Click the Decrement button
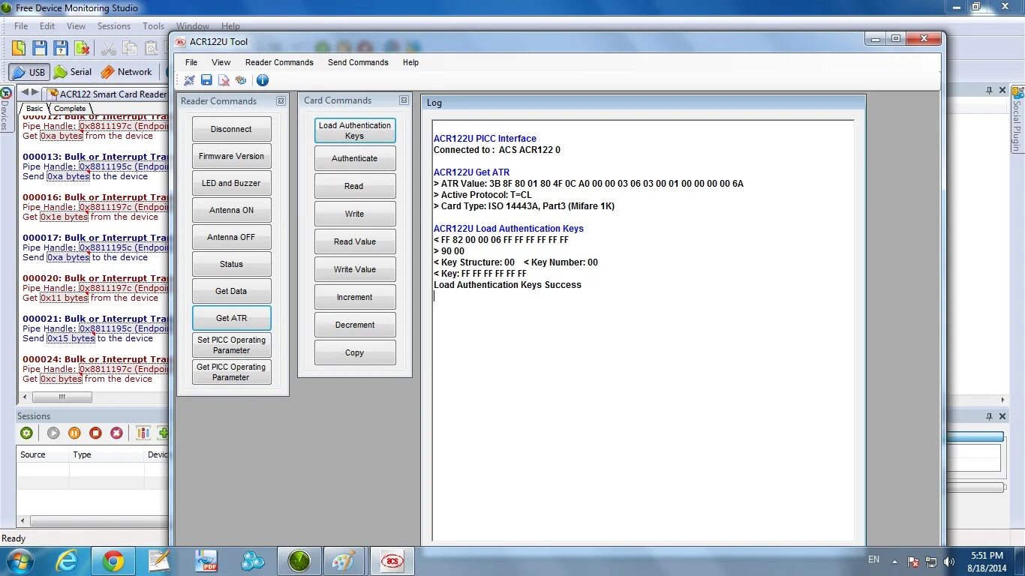 click(x=355, y=325)
